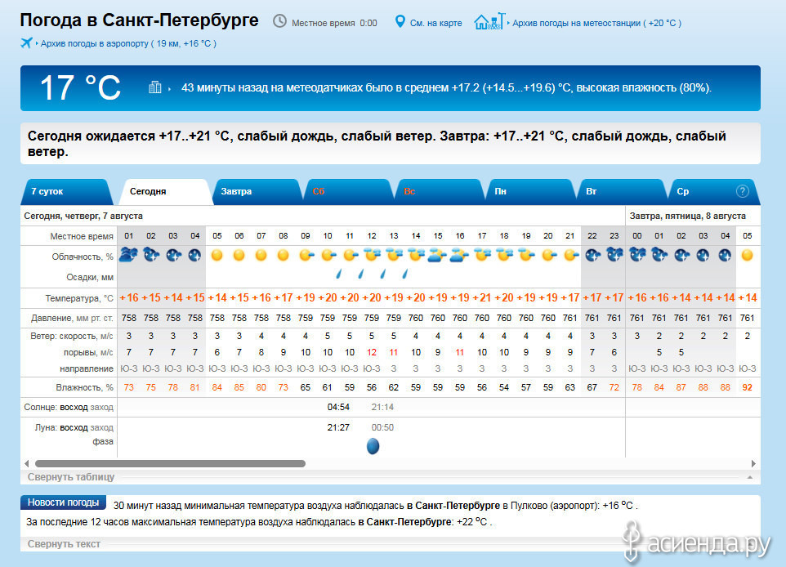
Task: Click the sun icon at tomorrow's hour 05
Action: 748,255
